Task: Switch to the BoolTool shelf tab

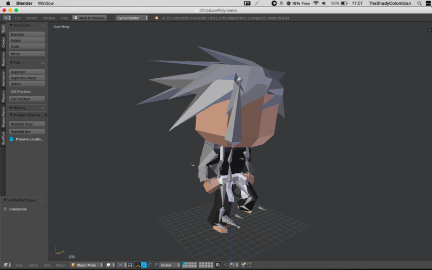Action: 3,138
